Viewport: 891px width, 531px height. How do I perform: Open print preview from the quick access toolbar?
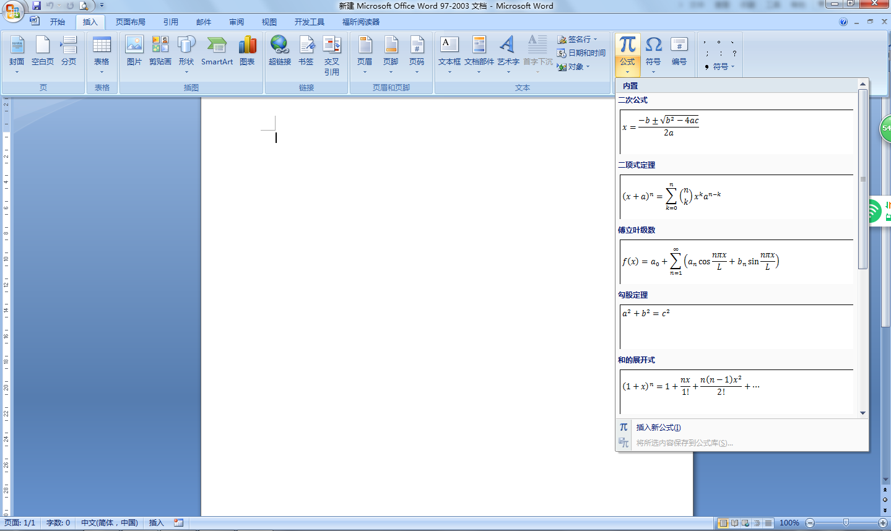click(x=84, y=6)
